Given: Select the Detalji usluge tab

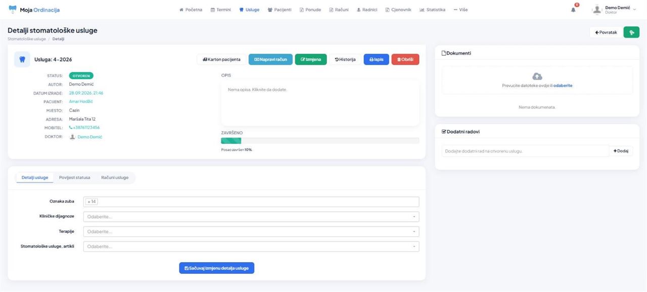Looking at the screenshot, I should (x=35, y=178).
